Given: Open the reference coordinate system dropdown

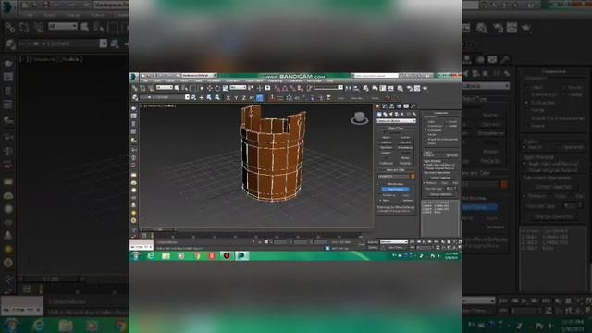Looking at the screenshot, I should click(x=238, y=88).
